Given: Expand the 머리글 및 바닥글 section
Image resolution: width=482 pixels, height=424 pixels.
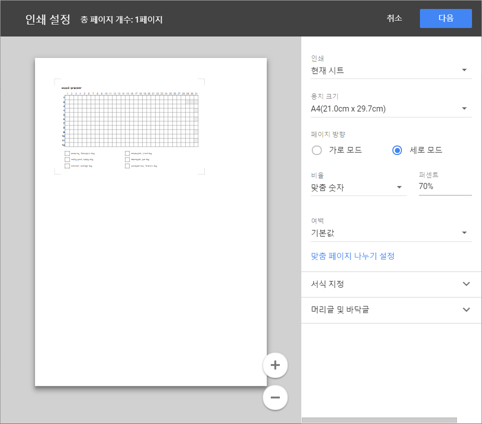Looking at the screenshot, I should (391, 310).
